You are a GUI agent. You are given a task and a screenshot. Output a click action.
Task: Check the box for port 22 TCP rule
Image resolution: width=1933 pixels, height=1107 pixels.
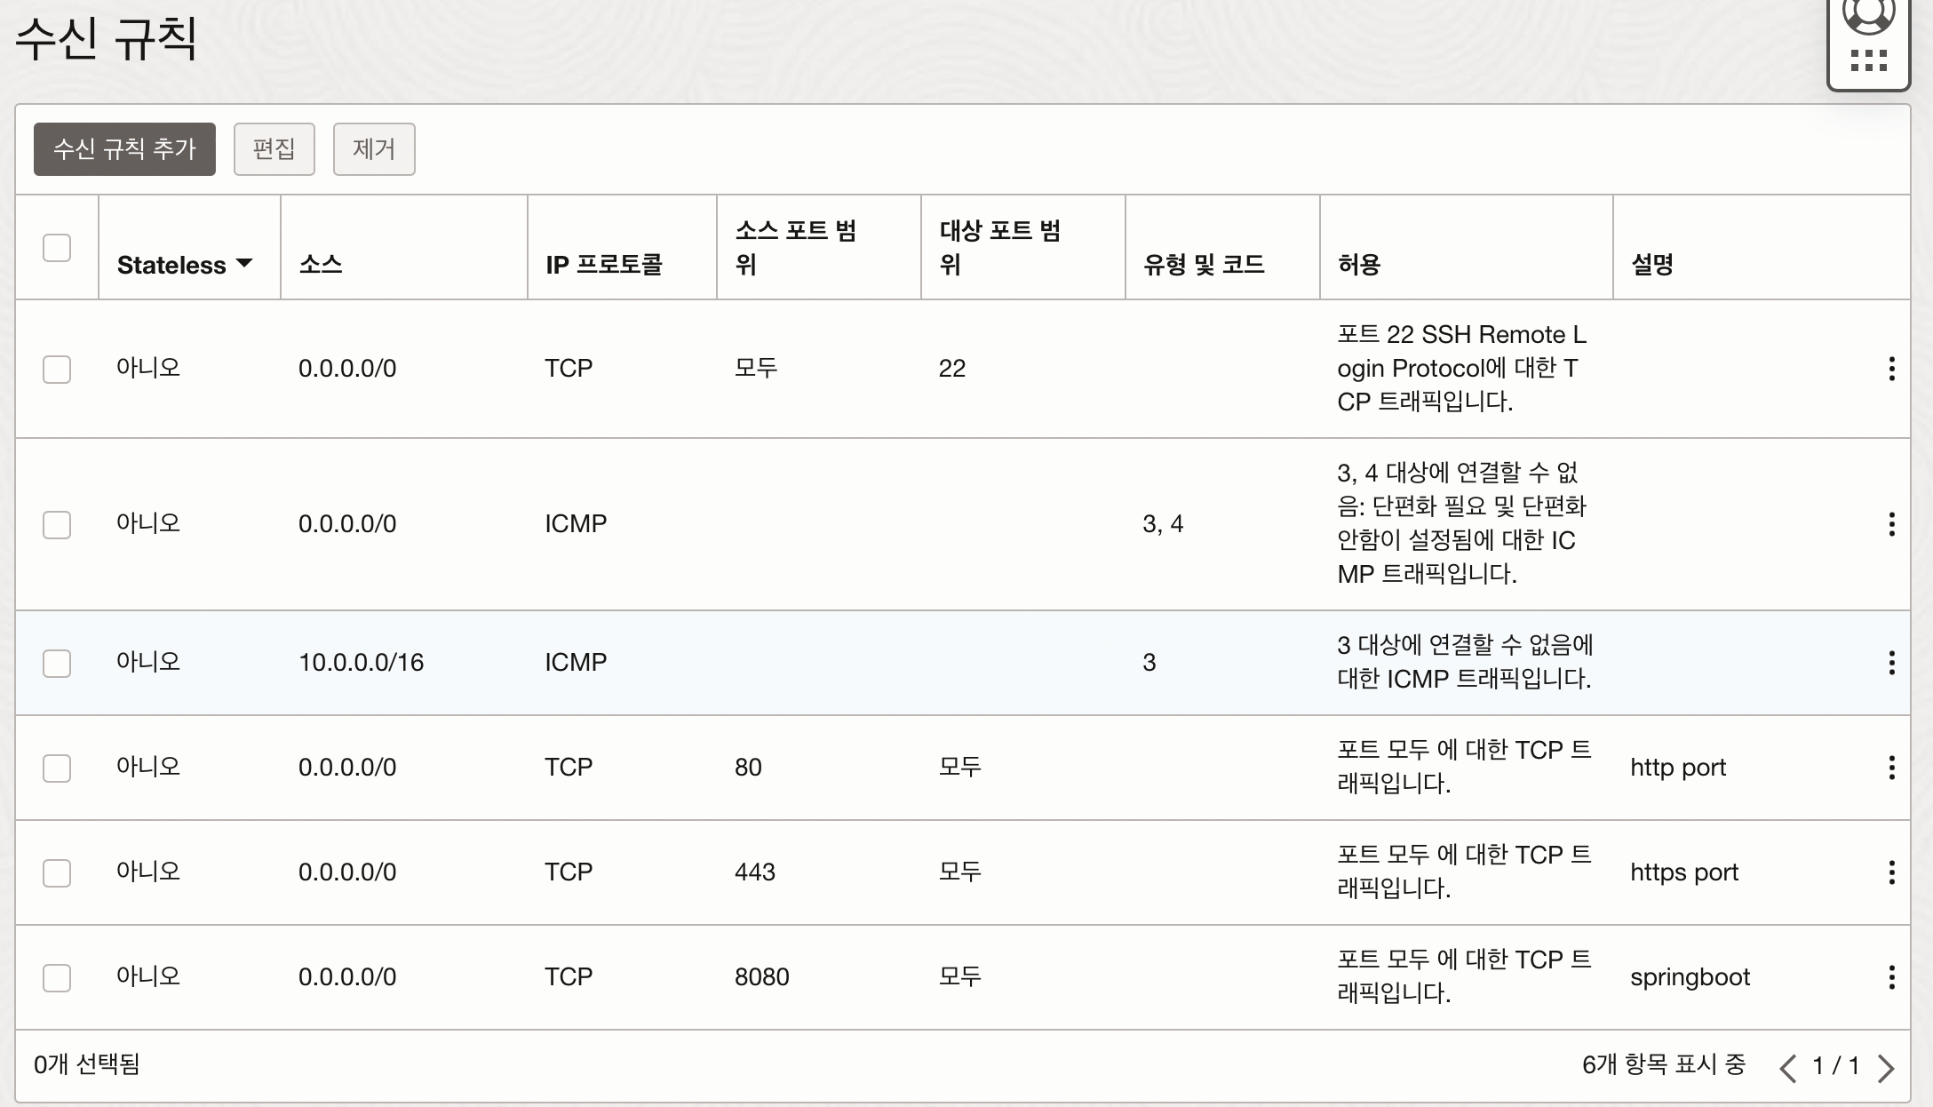pyautogui.click(x=57, y=369)
